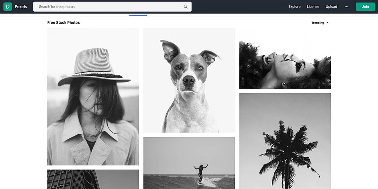378x189 pixels.
Task: Click the green Join button
Action: point(365,7)
